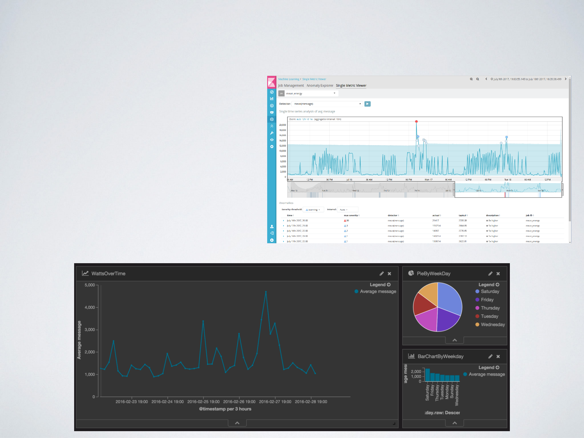Screen dimensions: 584x438
Task: Edit the PieByWeekDay panel with the pencil icon
Action: pos(490,274)
